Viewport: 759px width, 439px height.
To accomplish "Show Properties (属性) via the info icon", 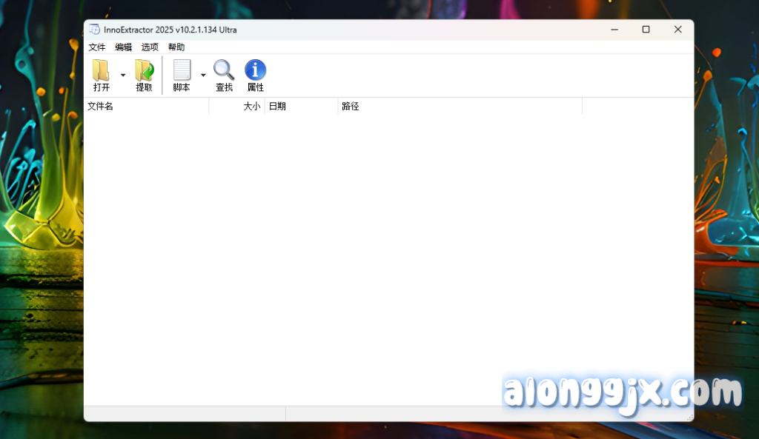I will point(255,70).
